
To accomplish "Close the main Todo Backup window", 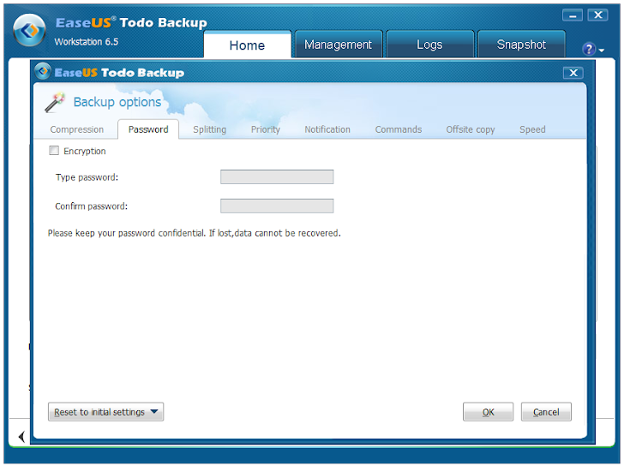I will [x=598, y=15].
